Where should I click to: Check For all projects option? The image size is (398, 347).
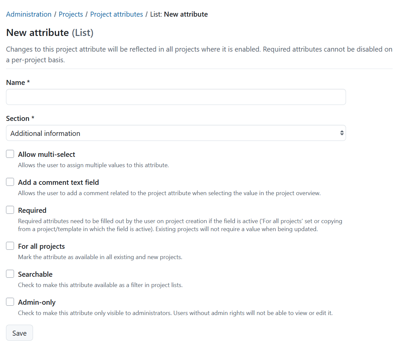(10, 246)
